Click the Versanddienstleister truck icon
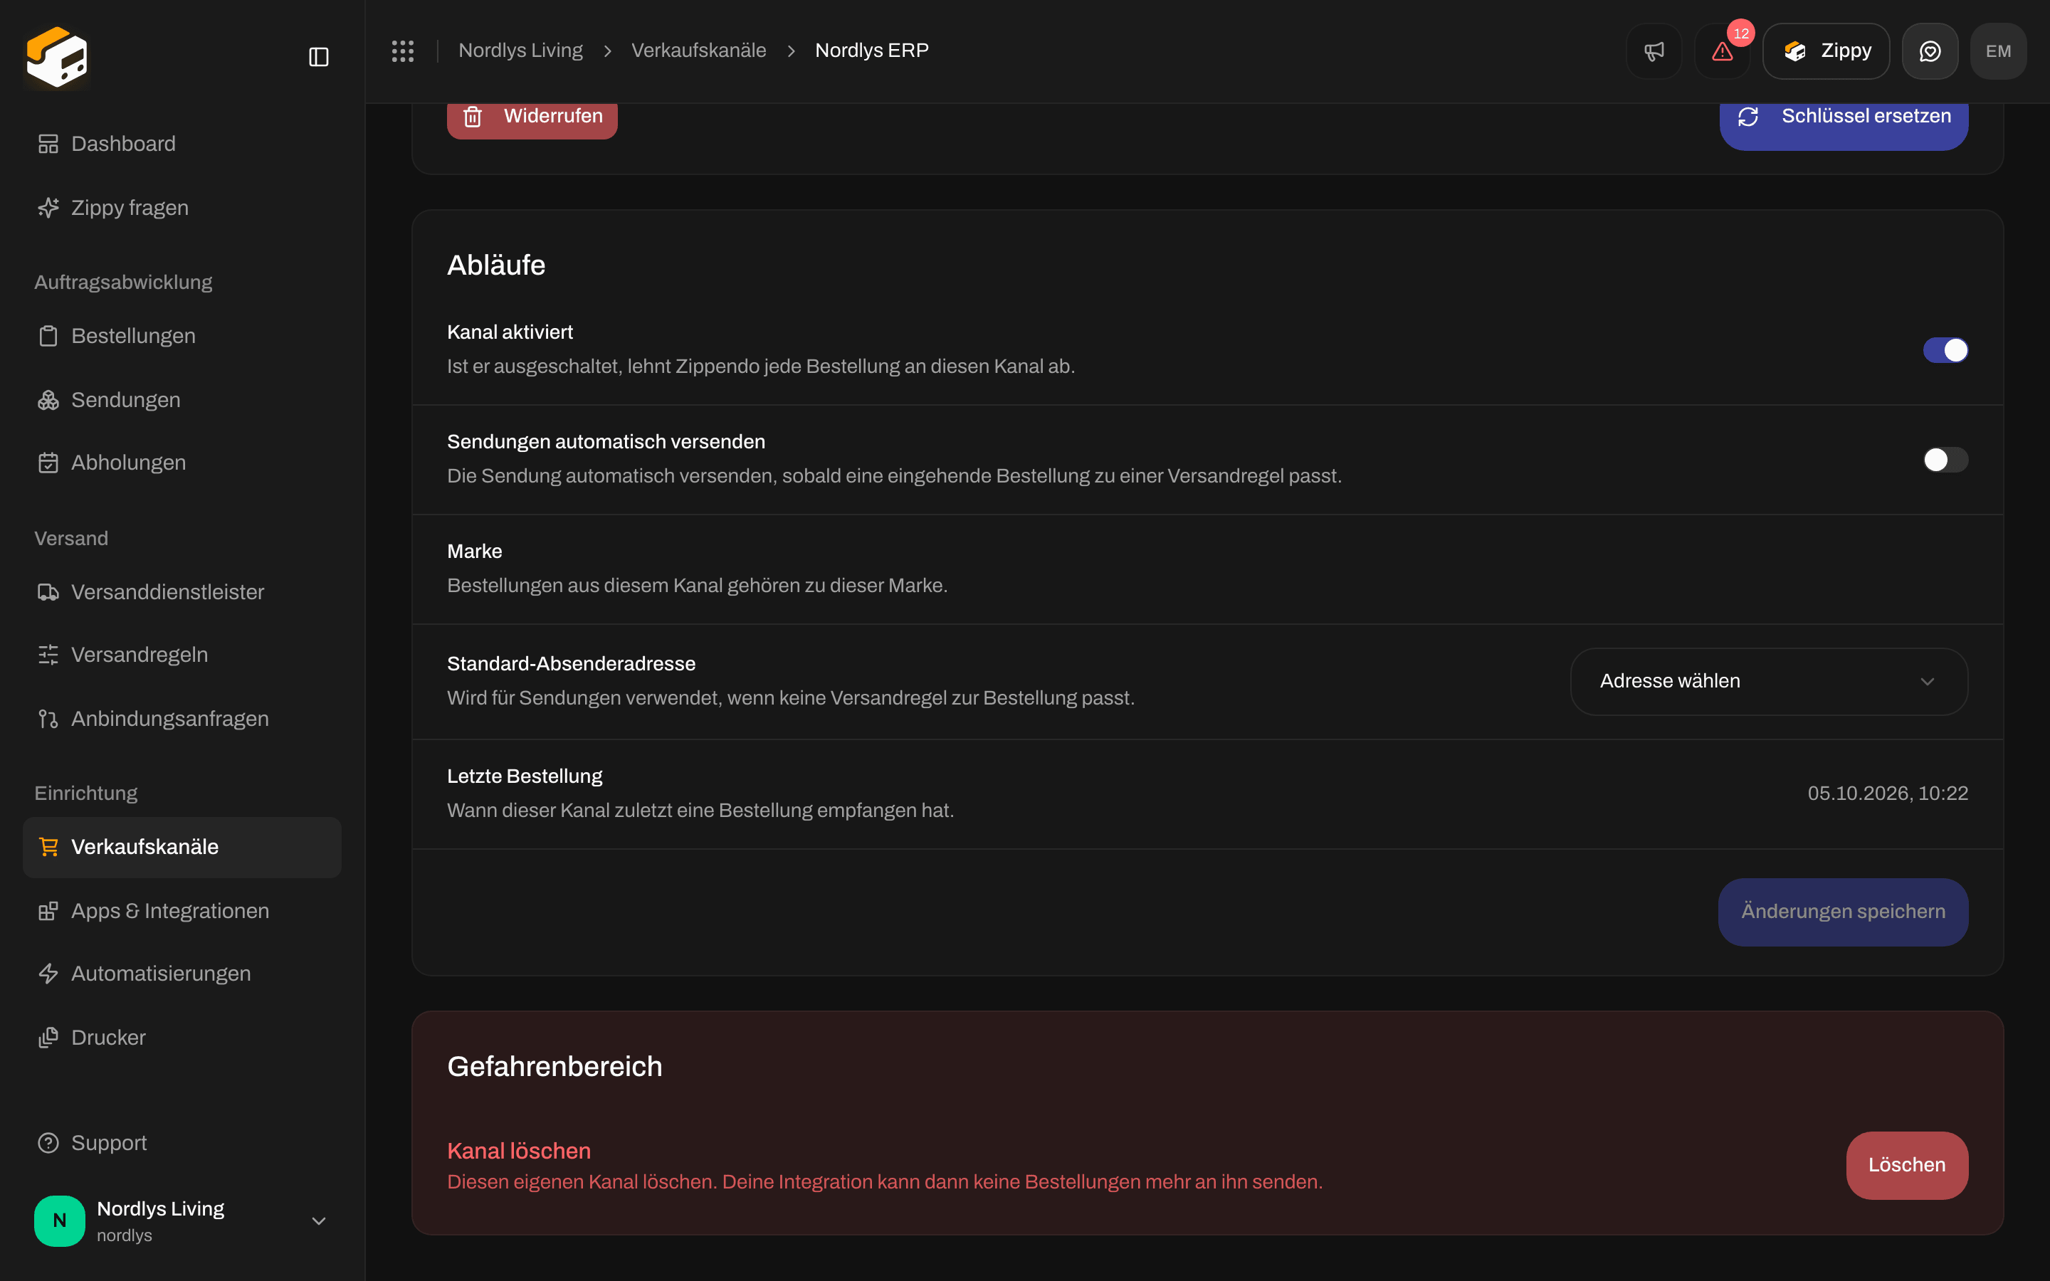The height and width of the screenshot is (1281, 2050). [x=48, y=592]
